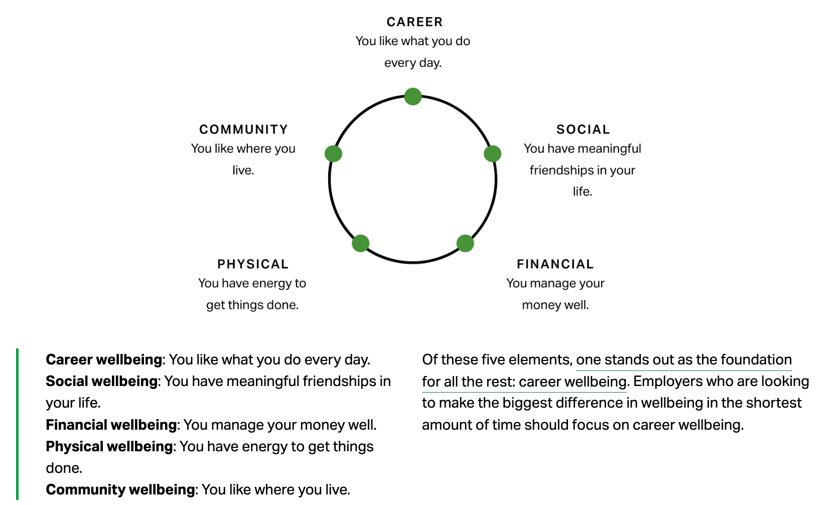Image resolution: width=838 pixels, height=505 pixels.
Task: Click the green dot for Career
Action: (413, 96)
